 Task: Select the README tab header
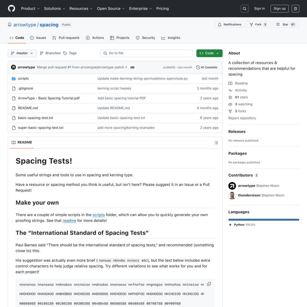click(x=22, y=142)
